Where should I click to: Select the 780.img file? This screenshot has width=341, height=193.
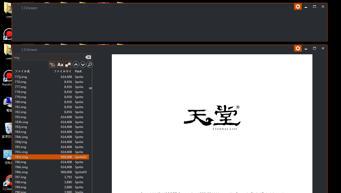pyautogui.click(x=50, y=102)
